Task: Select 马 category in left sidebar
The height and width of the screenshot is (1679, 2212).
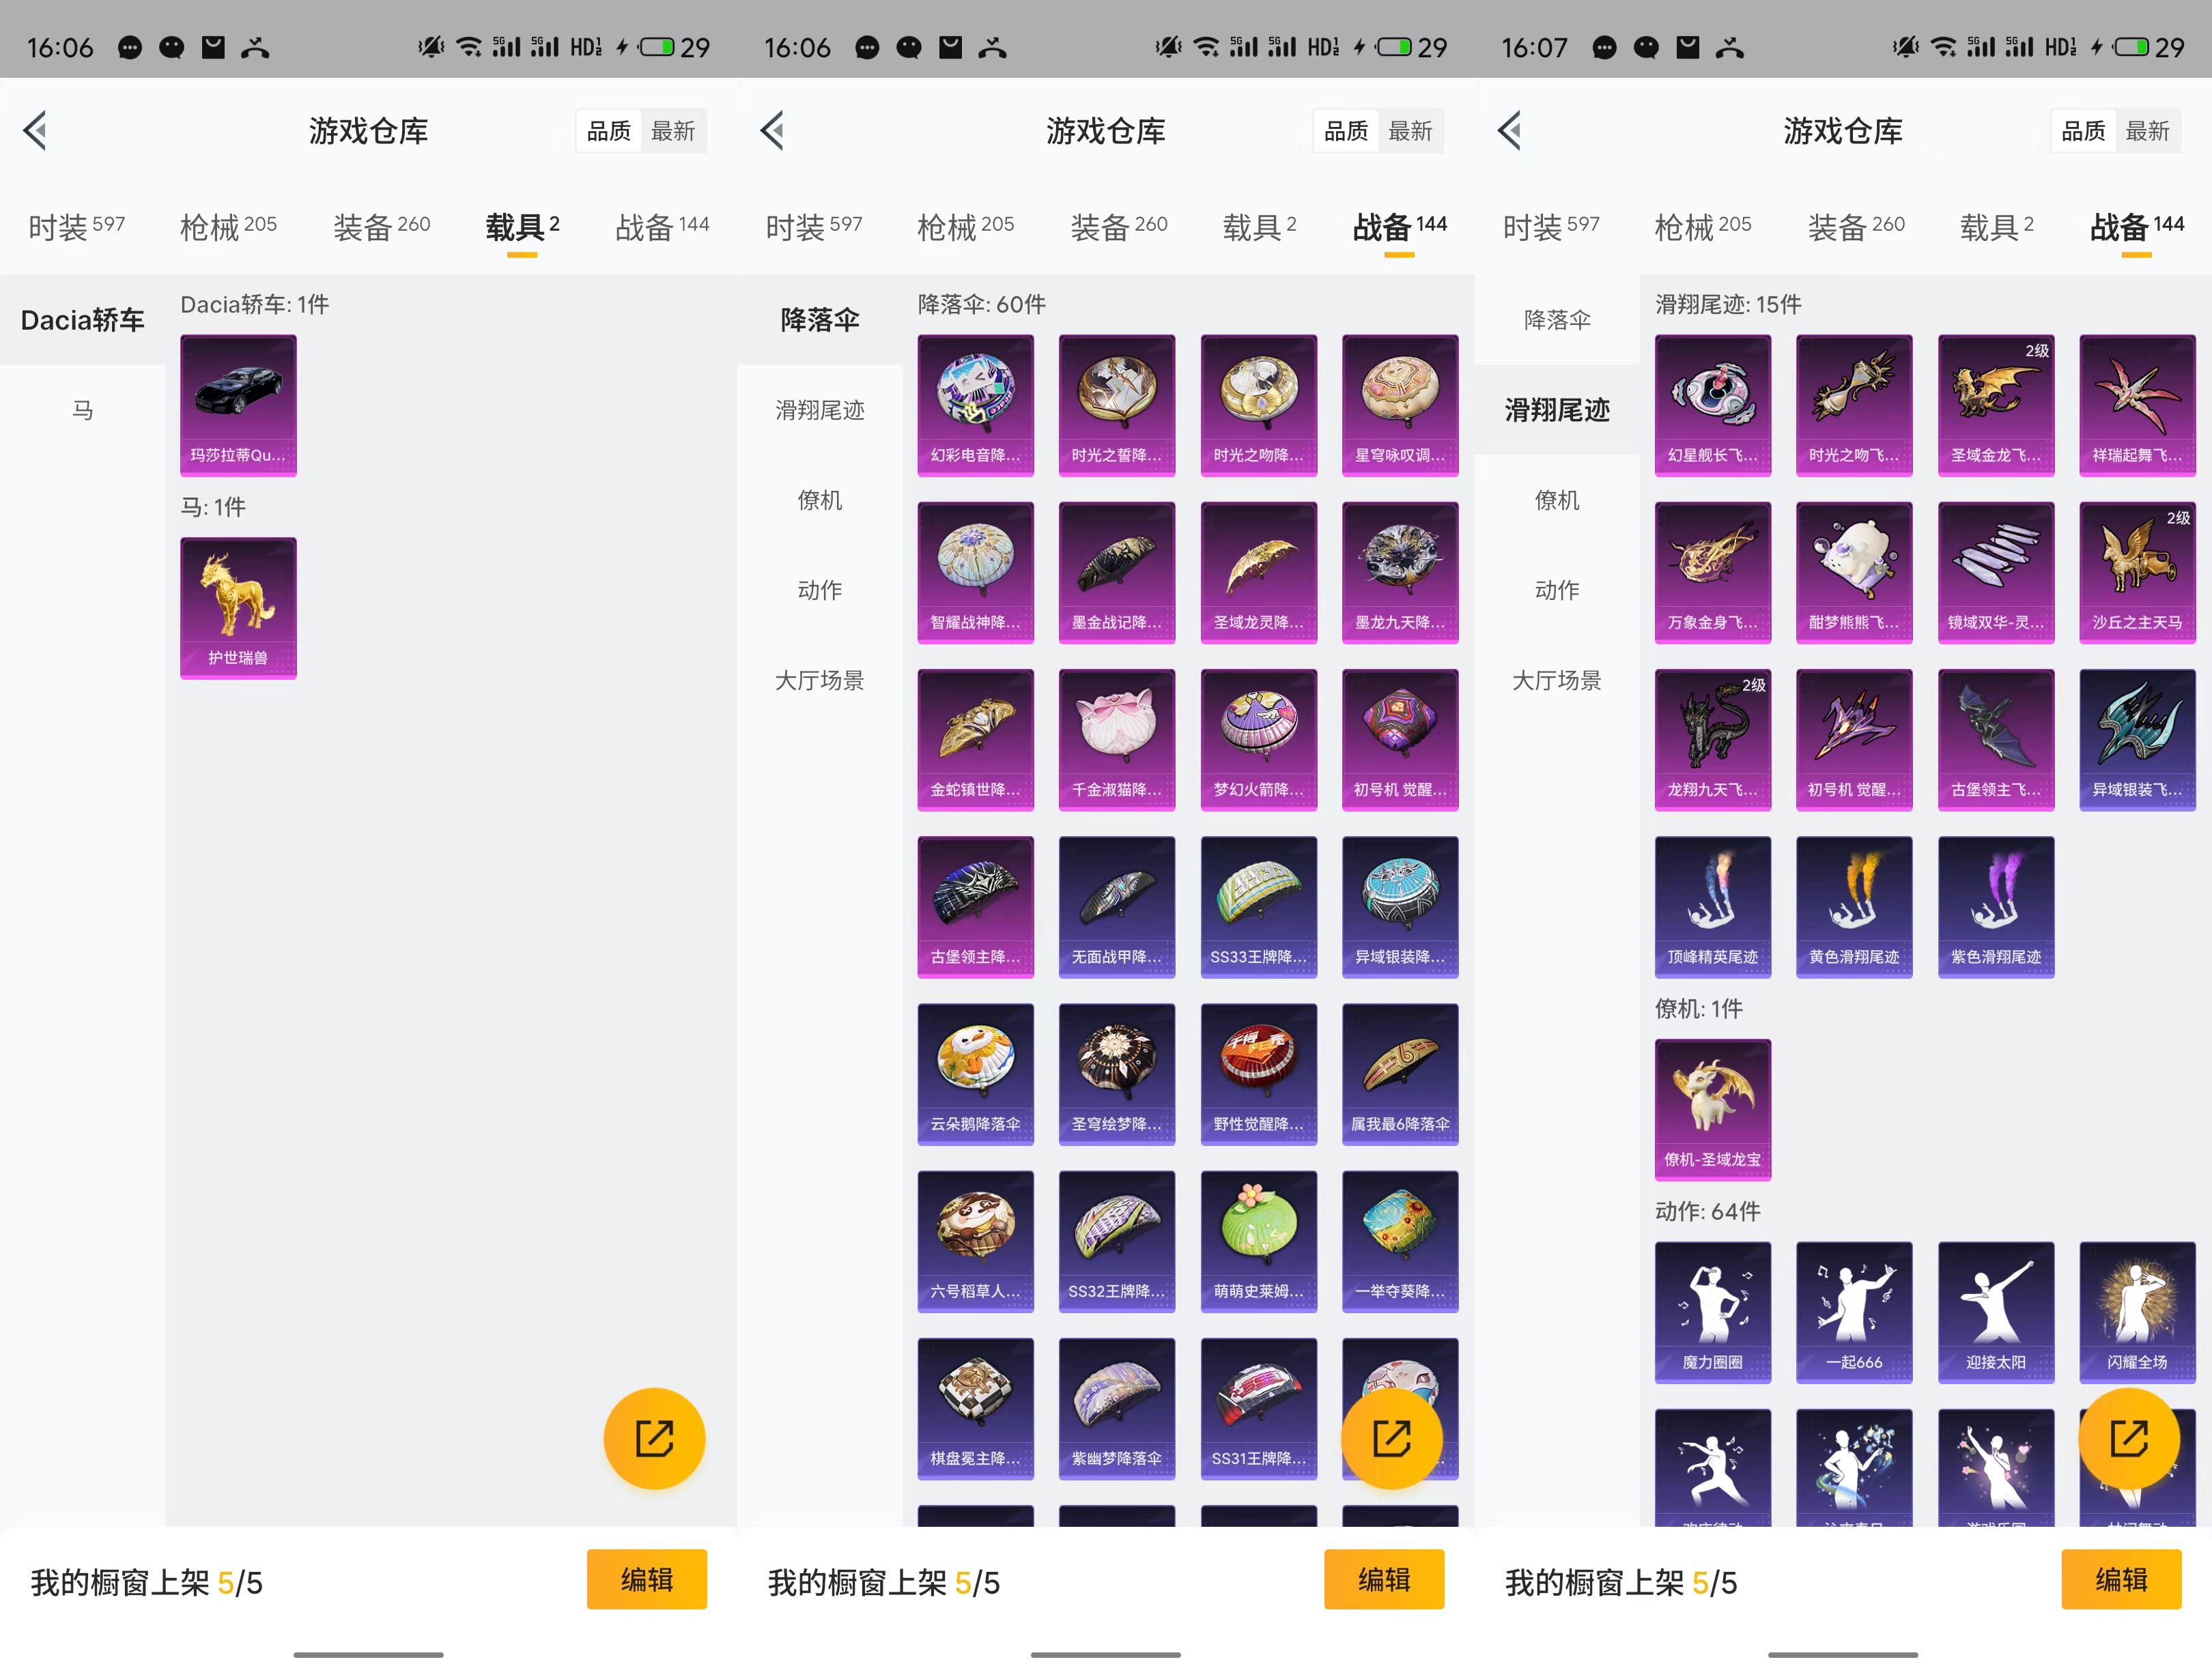Action: (x=82, y=410)
